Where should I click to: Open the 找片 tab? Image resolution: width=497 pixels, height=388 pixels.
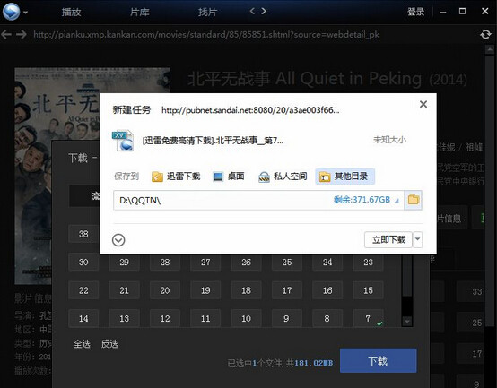[x=207, y=12]
